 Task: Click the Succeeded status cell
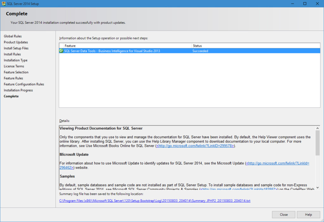200,51
